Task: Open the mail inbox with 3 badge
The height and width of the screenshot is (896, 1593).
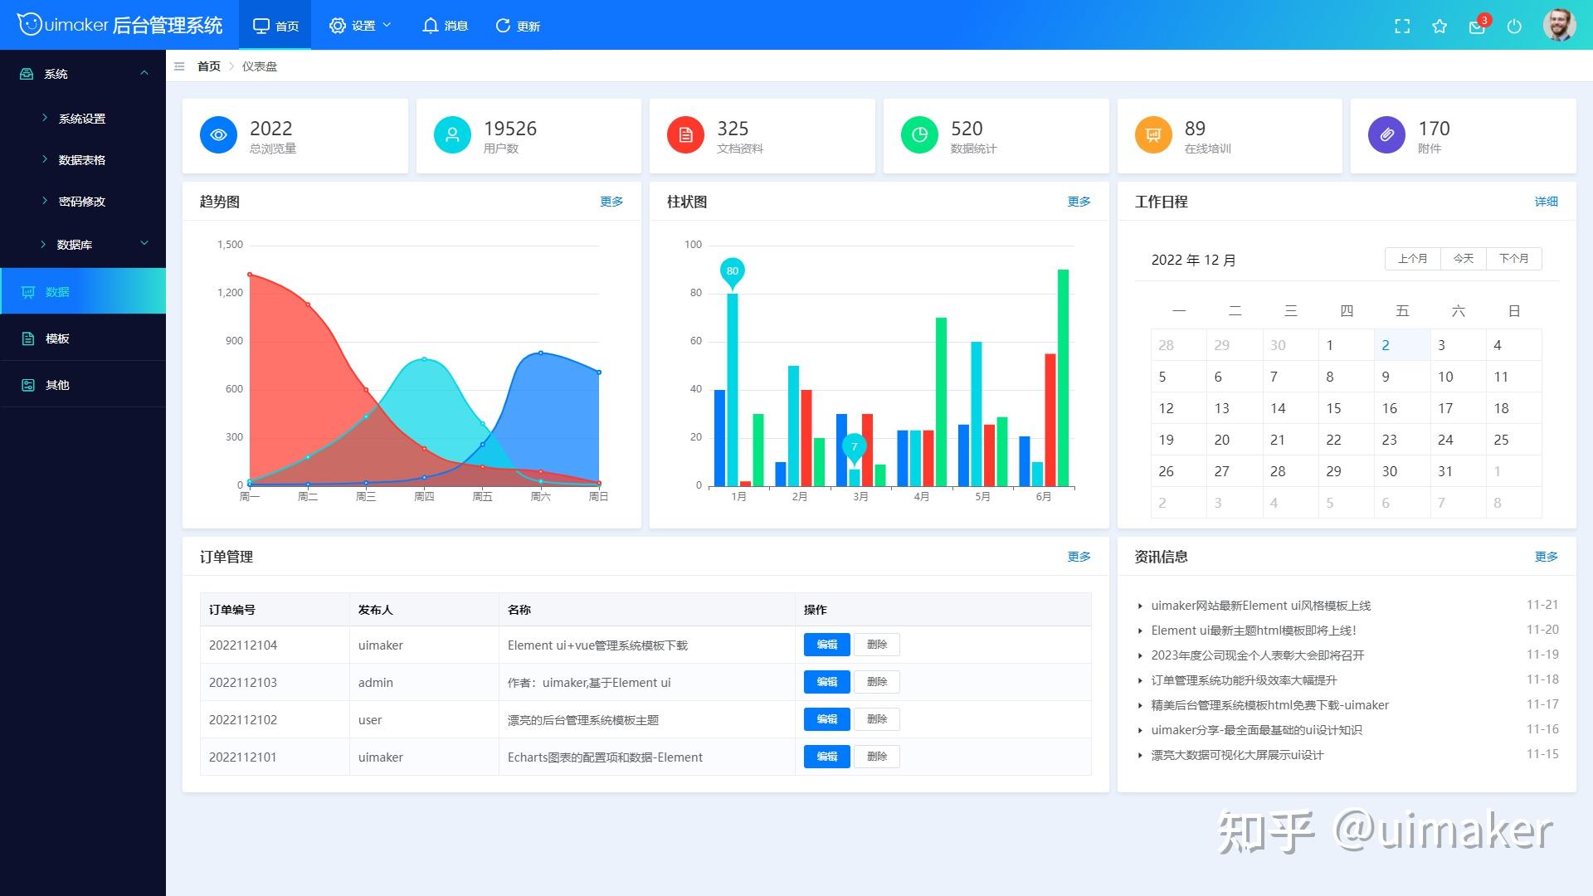Action: [1478, 26]
